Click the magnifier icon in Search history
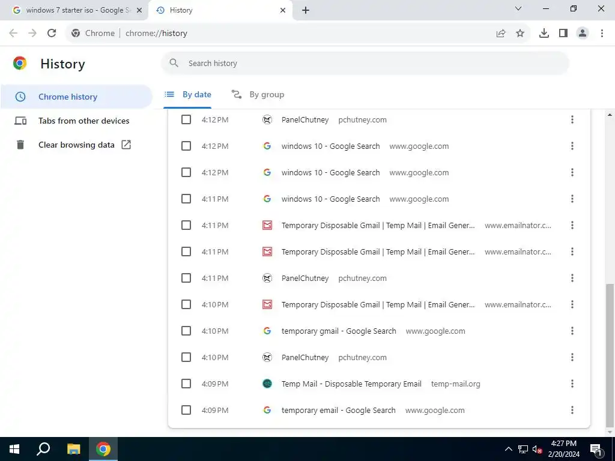The height and width of the screenshot is (461, 615). (x=174, y=63)
